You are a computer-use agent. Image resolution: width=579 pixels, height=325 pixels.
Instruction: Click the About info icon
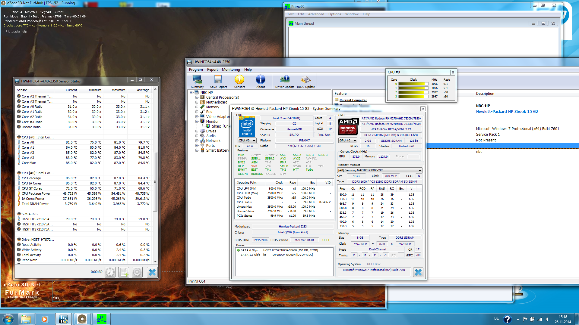(x=261, y=81)
